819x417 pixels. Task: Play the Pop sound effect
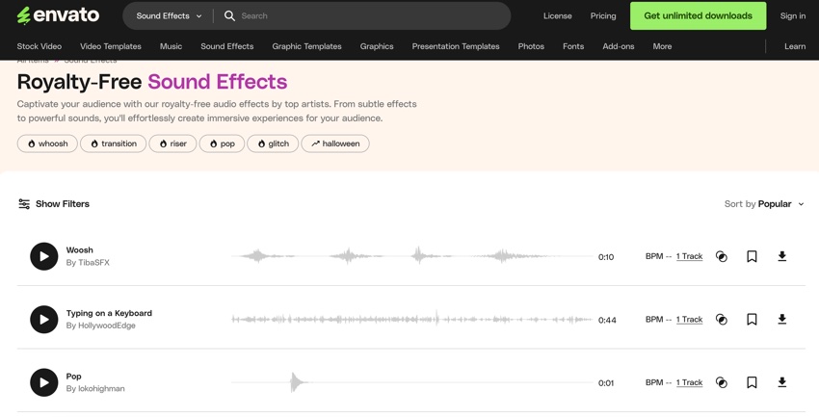44,382
